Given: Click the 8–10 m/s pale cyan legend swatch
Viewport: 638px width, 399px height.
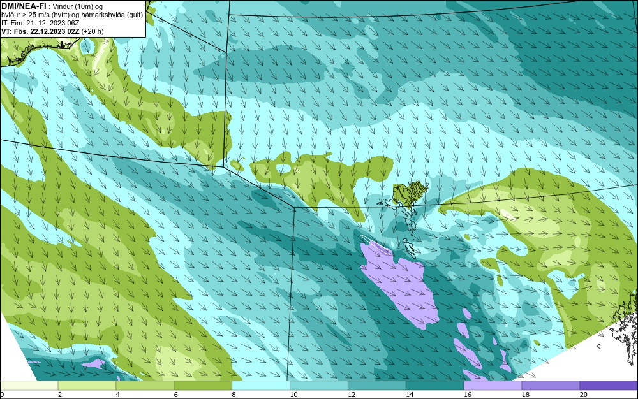Looking at the screenshot, I should pyautogui.click(x=261, y=385).
